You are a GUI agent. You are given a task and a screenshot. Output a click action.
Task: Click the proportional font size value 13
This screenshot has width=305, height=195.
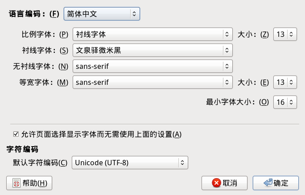[280, 34]
